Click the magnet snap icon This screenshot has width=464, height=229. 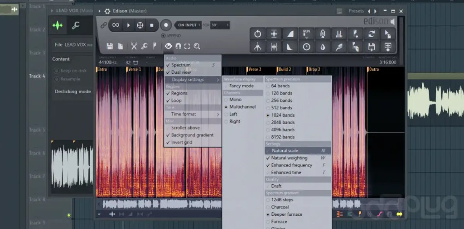click(178, 46)
